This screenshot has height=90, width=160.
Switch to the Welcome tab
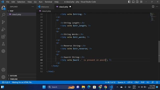click(x=45, y=7)
